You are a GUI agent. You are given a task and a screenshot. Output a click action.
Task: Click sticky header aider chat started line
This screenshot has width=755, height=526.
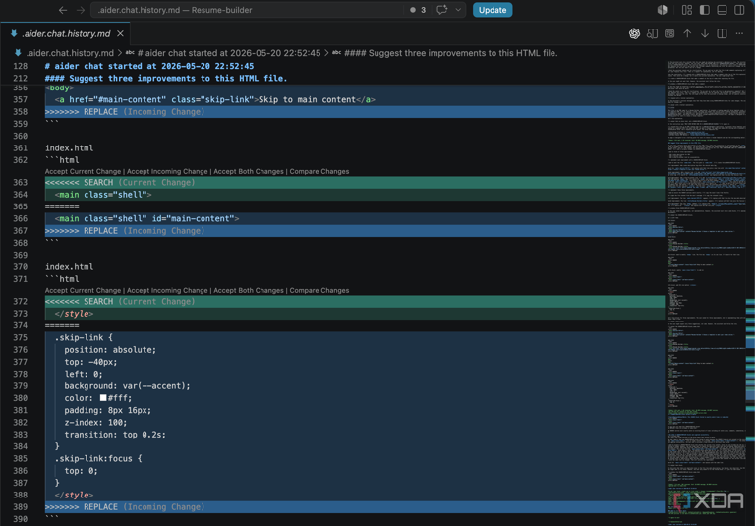coord(149,66)
